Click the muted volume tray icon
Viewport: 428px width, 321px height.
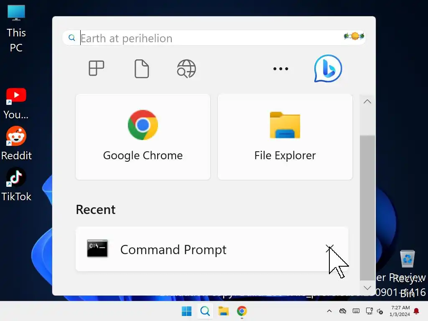click(380, 311)
